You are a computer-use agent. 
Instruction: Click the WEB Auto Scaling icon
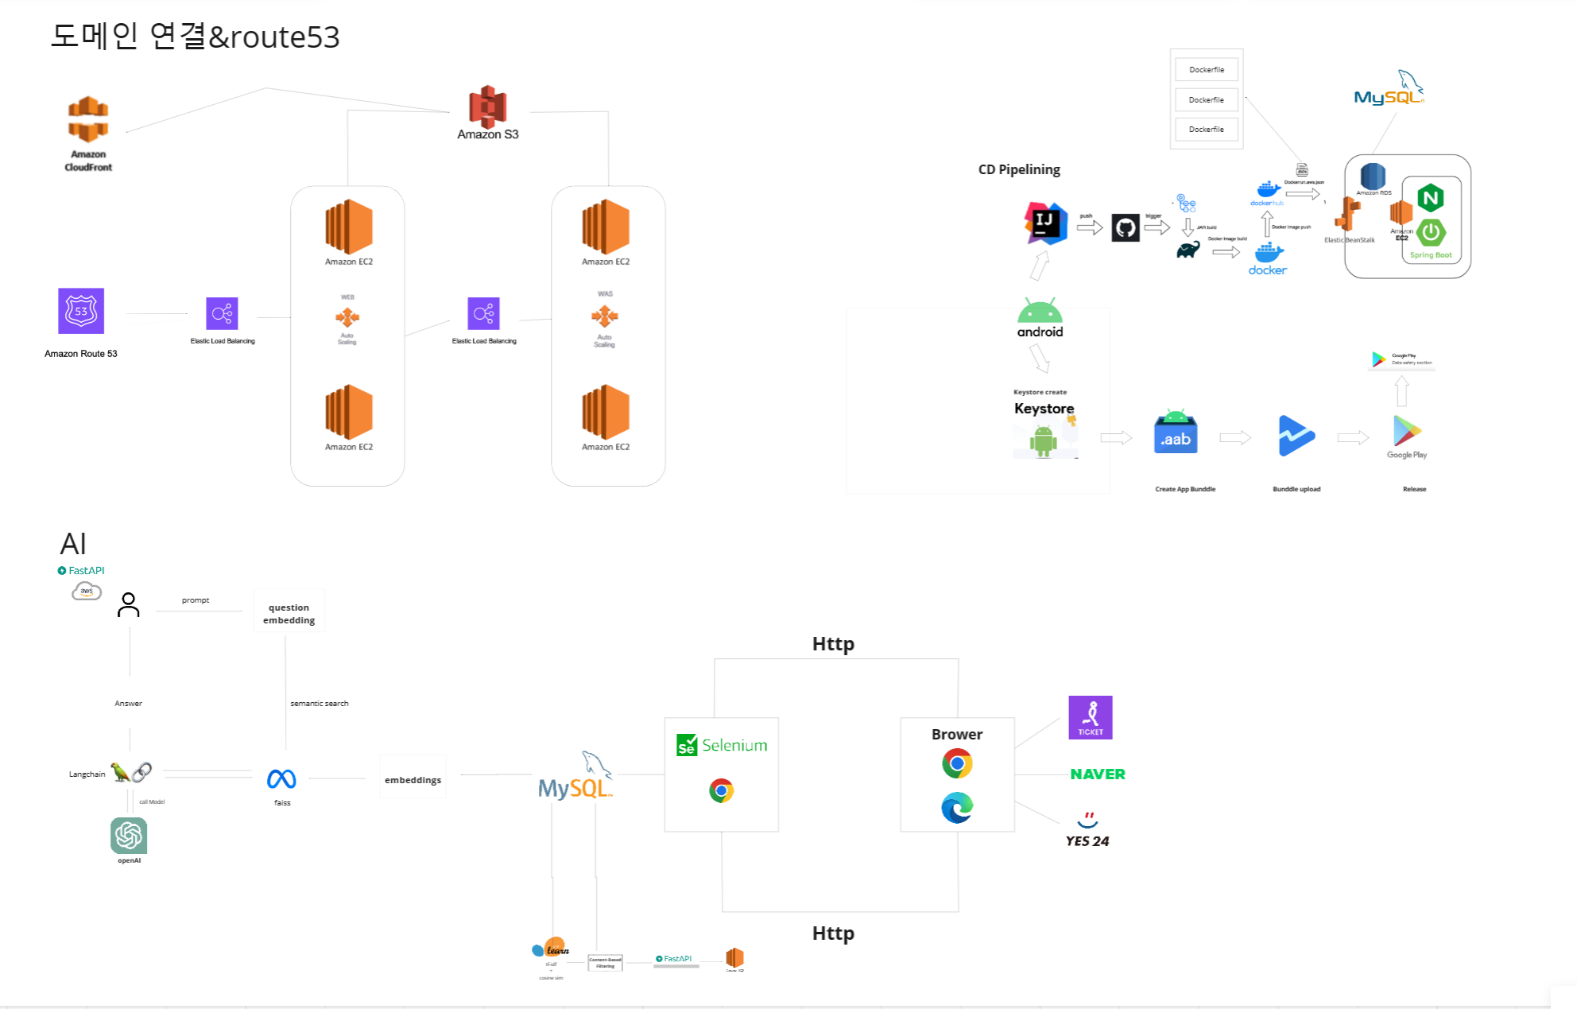[347, 317]
